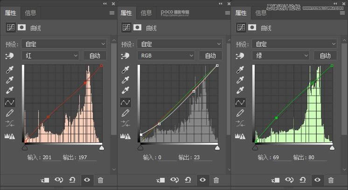Image resolution: width=348 pixels, height=190 pixels.
Task: Open the panel flyout menu in the RGB panel
Action: 227,13
